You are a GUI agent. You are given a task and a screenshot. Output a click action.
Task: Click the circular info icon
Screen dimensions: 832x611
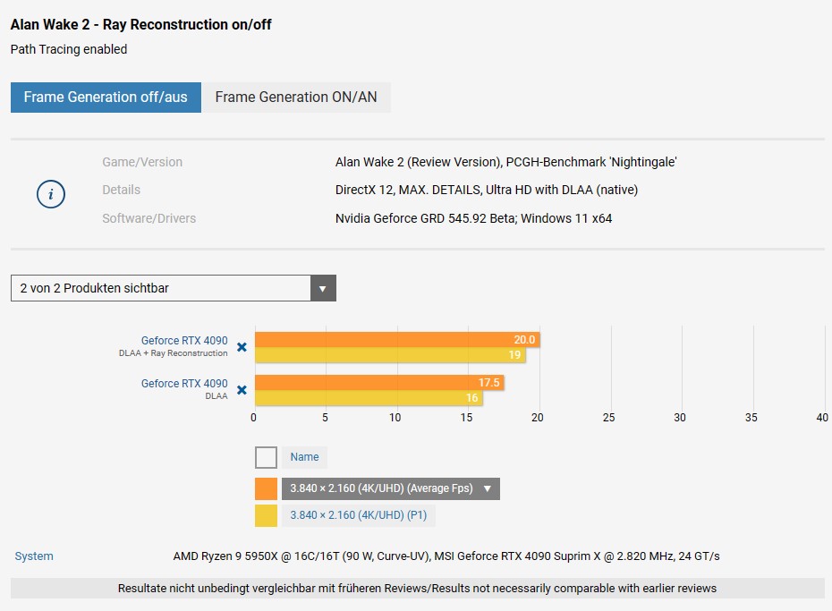coord(51,194)
